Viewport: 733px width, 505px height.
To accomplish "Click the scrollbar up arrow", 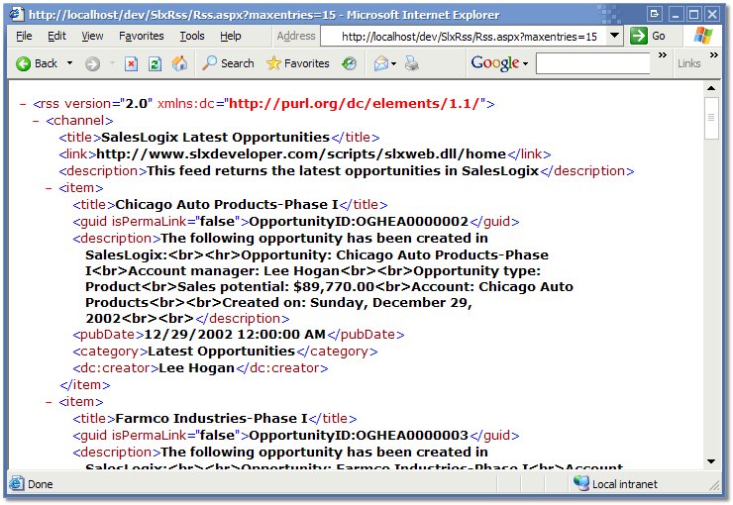I will 711,88.
